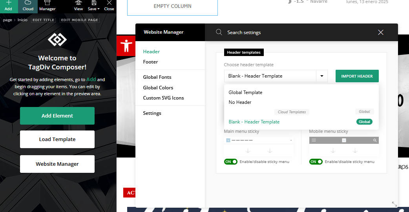The width and height of the screenshot is (409, 212).
Task: Select the Header section
Action: pyautogui.click(x=151, y=52)
